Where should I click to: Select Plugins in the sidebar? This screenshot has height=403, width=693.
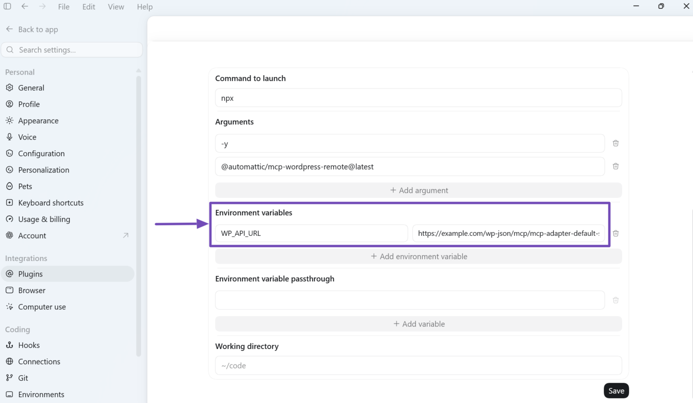pos(67,274)
